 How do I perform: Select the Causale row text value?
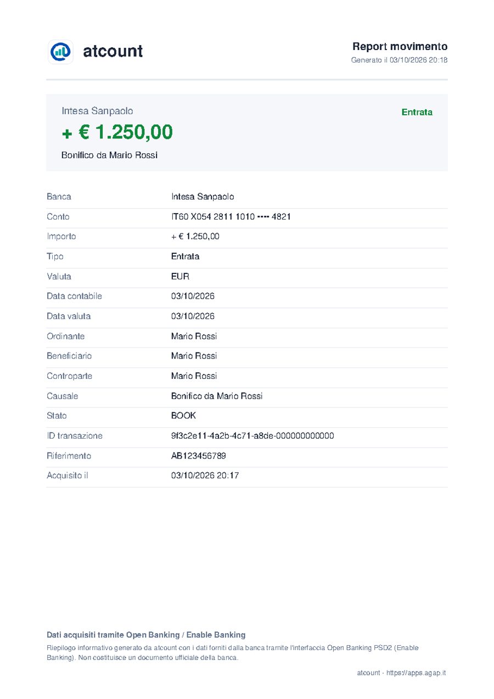217,396
